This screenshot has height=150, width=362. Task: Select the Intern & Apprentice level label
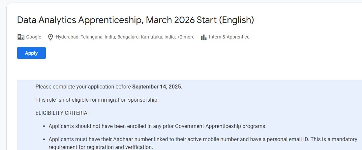(x=229, y=37)
